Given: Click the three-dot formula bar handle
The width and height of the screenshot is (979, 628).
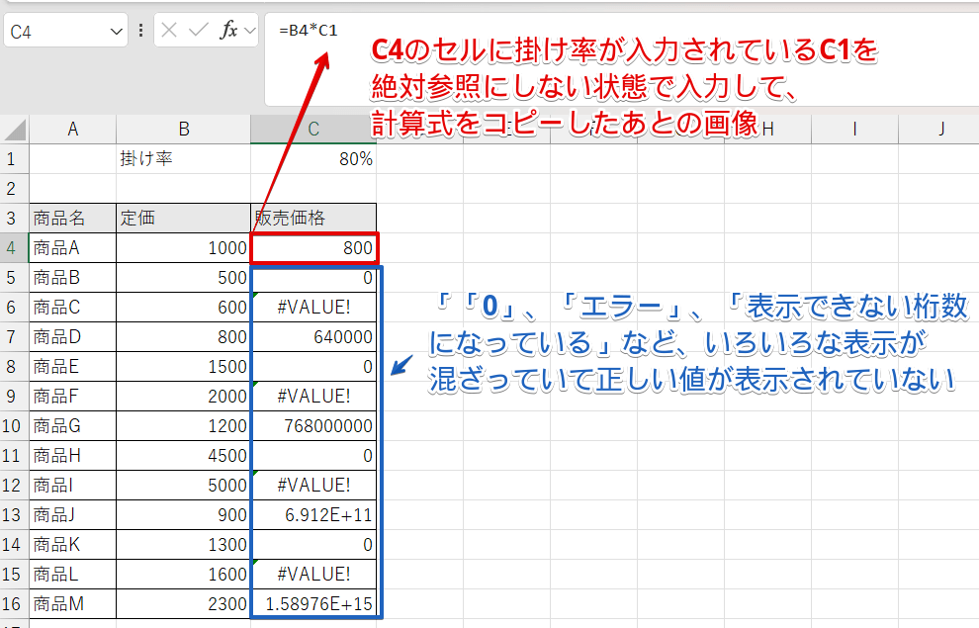Looking at the screenshot, I should [141, 31].
